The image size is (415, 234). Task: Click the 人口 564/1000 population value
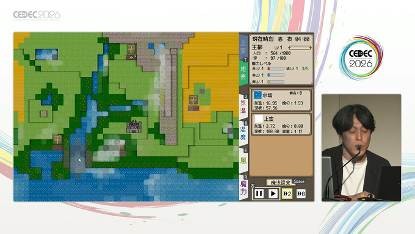click(281, 53)
